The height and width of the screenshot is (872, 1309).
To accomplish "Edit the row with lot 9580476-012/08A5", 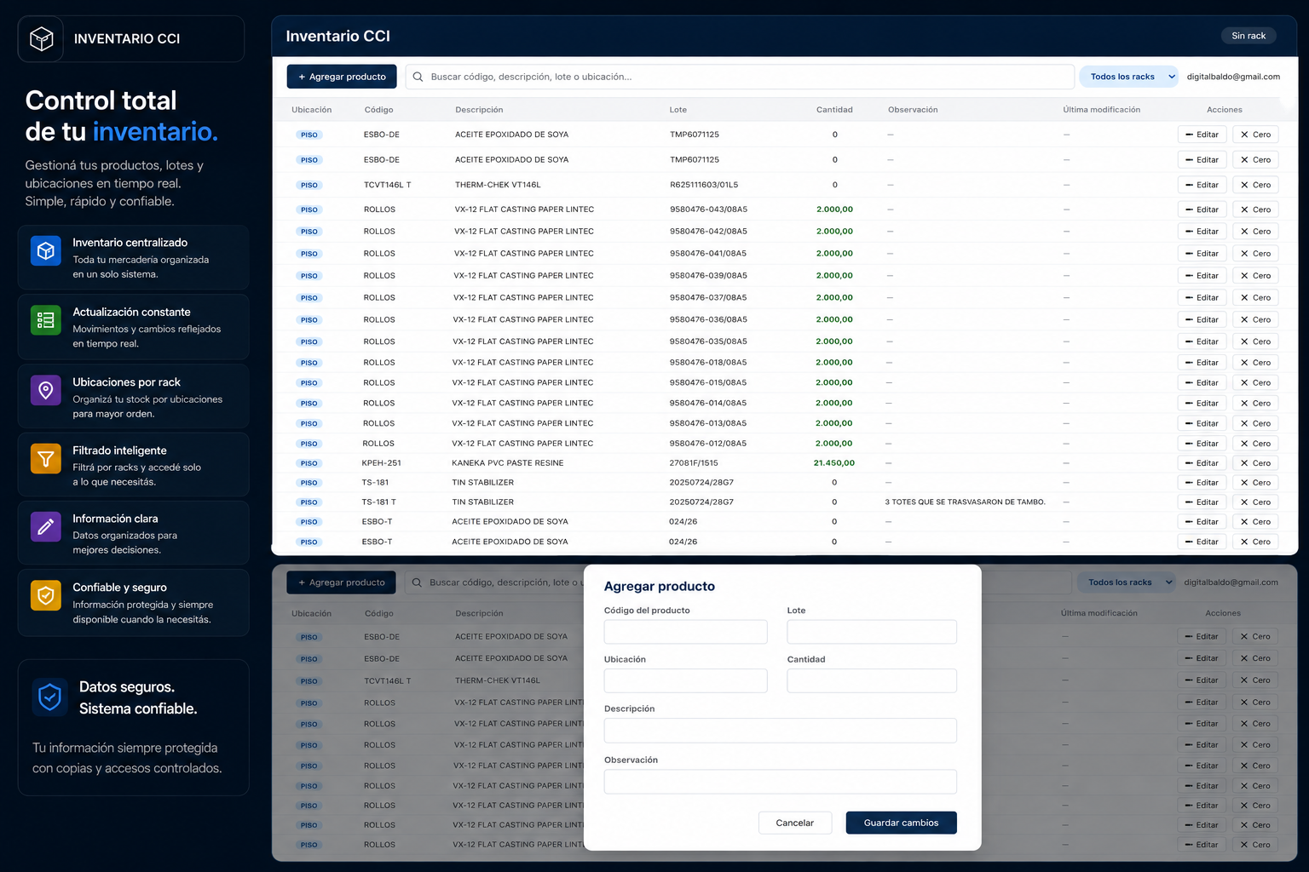I will tap(1202, 444).
